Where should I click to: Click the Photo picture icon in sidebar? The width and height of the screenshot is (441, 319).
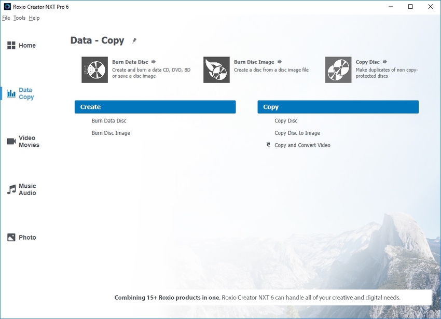pos(11,238)
